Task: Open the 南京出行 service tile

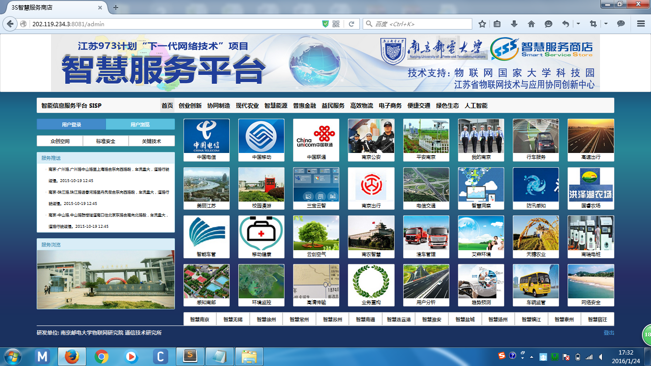Action: 371,189
